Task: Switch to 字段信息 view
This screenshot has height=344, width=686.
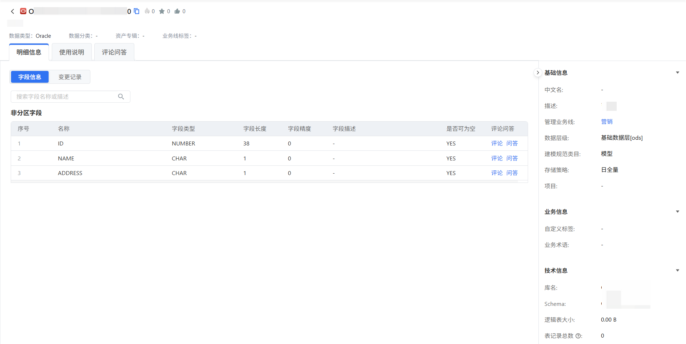Action: 30,77
